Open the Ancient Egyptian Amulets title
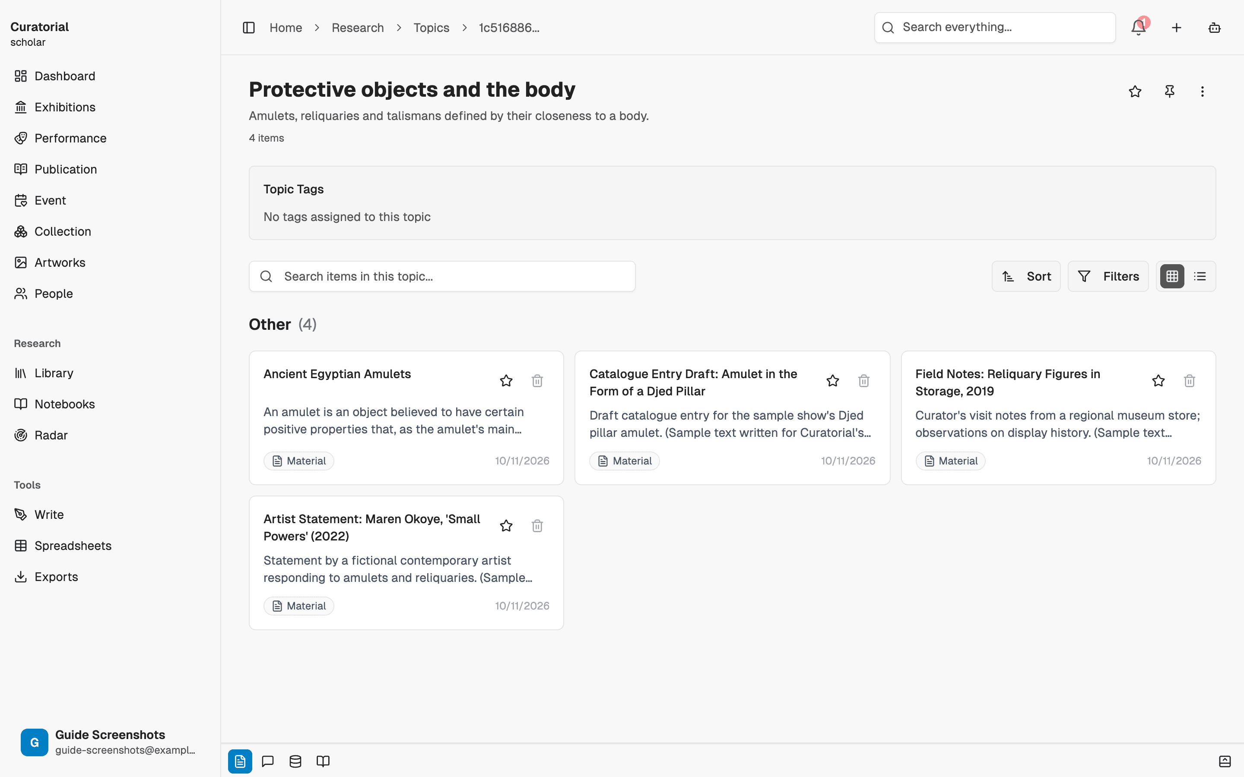 (x=337, y=374)
